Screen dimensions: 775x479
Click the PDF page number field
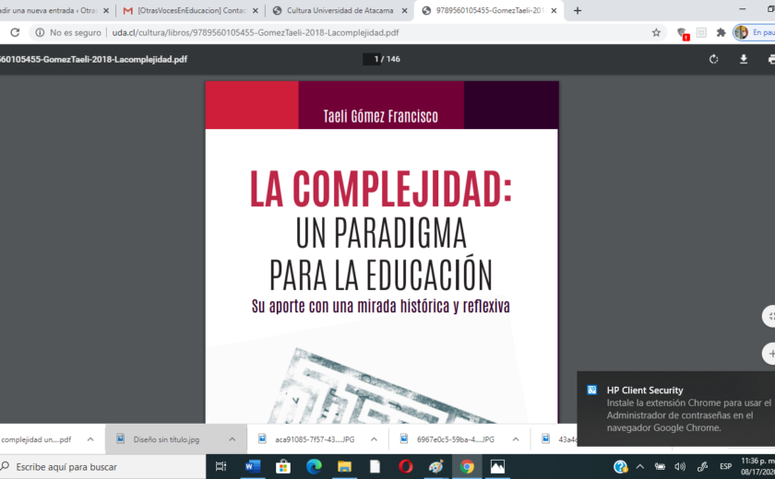coord(371,59)
